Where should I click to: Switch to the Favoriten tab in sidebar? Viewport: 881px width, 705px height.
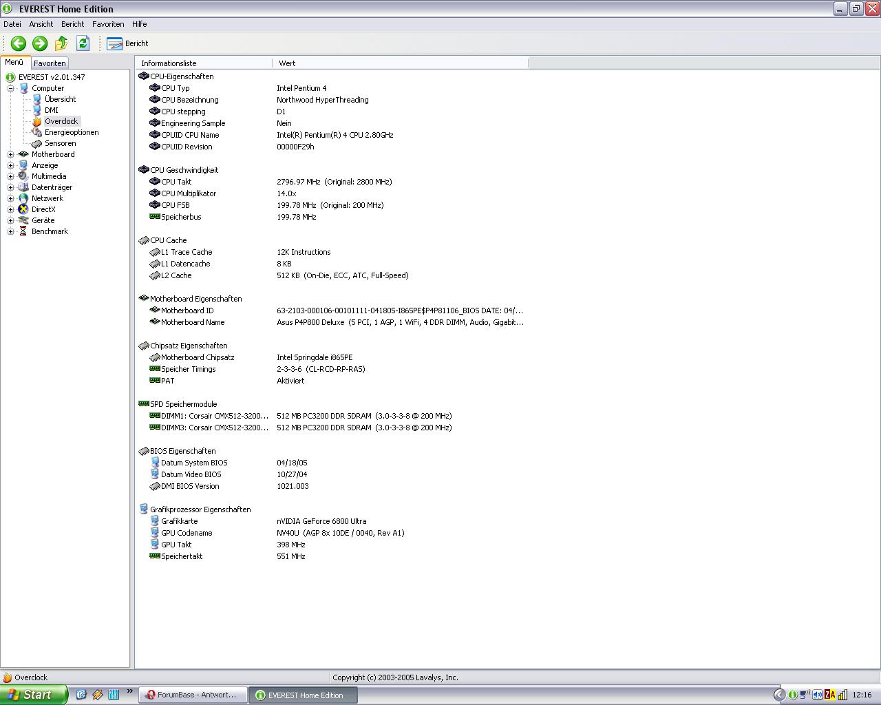pyautogui.click(x=50, y=63)
